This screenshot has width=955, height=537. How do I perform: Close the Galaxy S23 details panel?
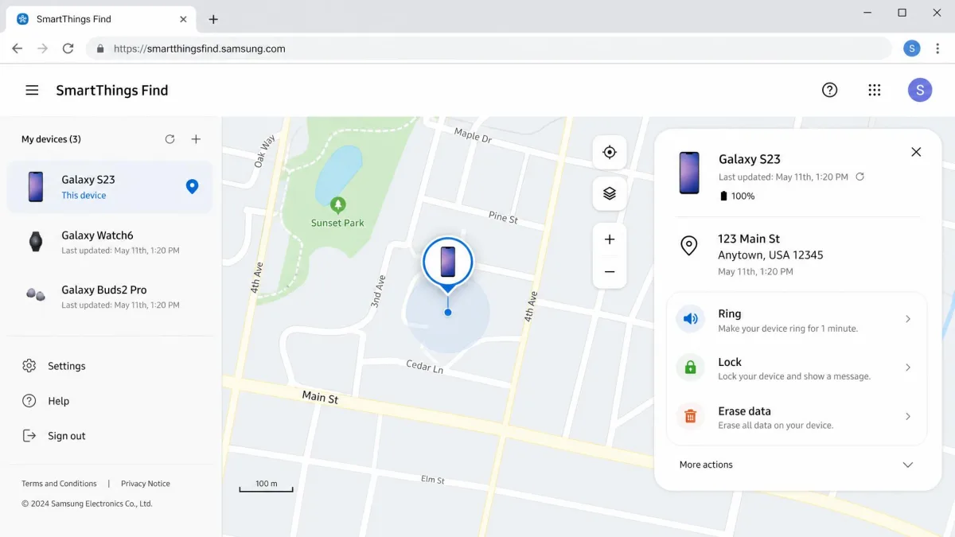pos(916,152)
